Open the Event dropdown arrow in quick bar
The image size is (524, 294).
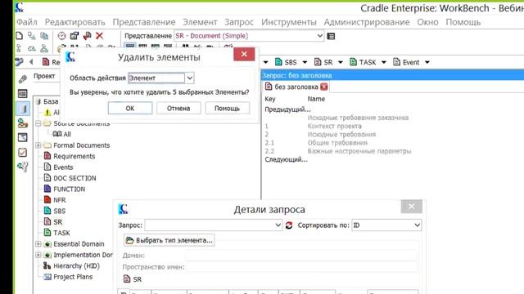(427, 62)
